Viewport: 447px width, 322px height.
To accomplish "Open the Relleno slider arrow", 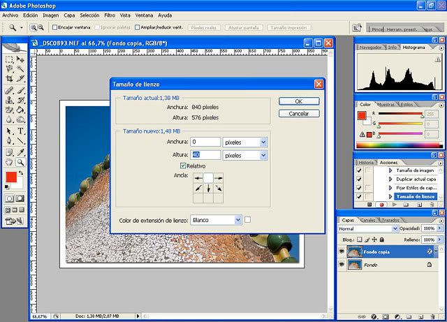I will [x=439, y=240].
